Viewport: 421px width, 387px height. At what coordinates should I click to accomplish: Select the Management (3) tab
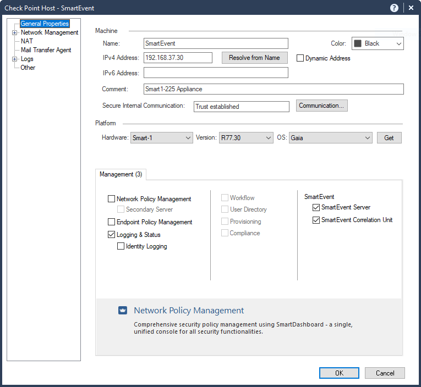click(121, 174)
